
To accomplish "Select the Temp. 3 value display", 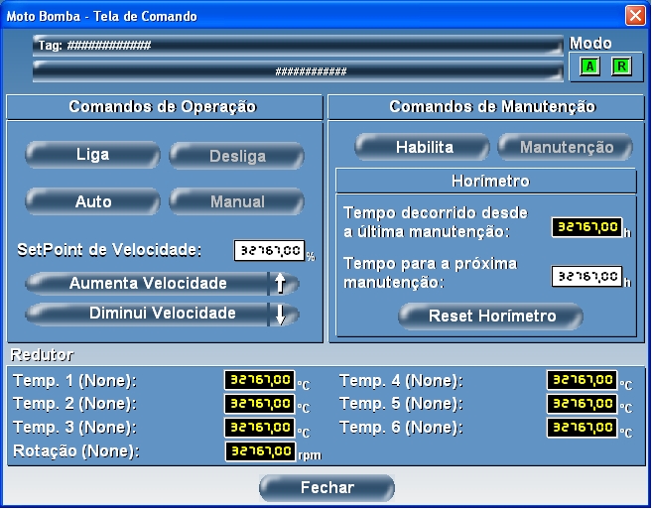I will (259, 428).
